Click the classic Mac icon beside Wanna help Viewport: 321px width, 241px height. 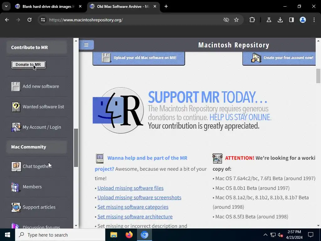(x=100, y=158)
